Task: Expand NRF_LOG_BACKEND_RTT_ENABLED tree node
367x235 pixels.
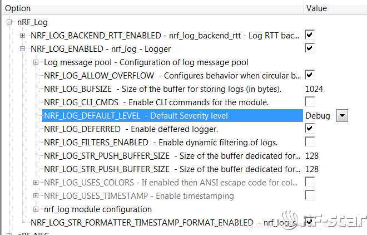Action: (23, 35)
